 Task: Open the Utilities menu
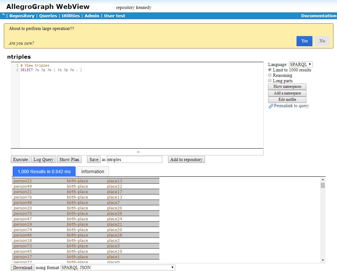(70, 16)
